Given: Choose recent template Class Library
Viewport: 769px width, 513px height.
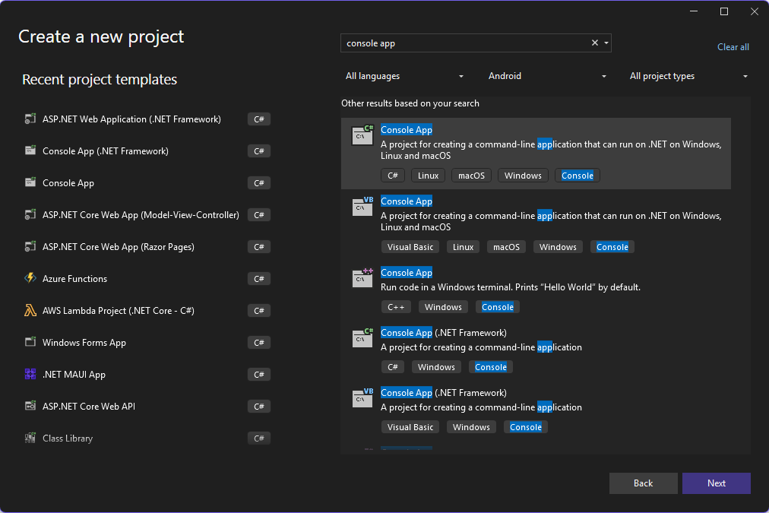Looking at the screenshot, I should tap(147, 438).
